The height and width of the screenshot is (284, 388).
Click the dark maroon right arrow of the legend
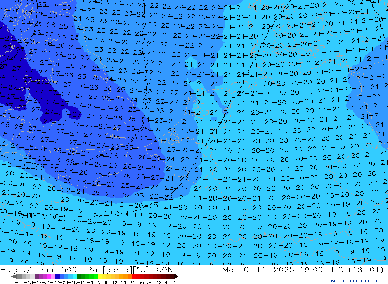pos(177,277)
